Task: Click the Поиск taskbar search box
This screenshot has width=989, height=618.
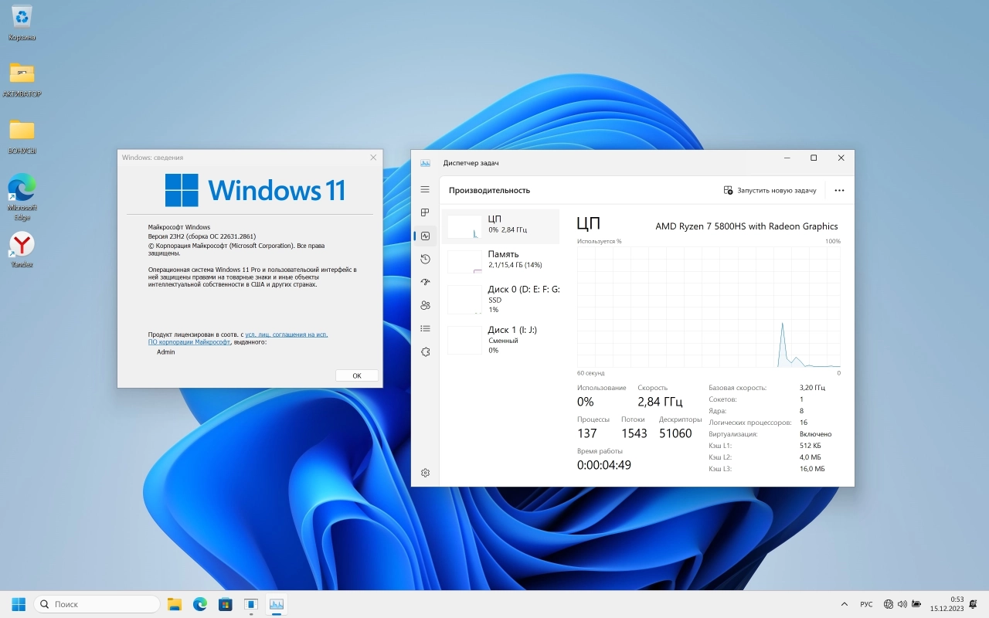Action: (97, 604)
